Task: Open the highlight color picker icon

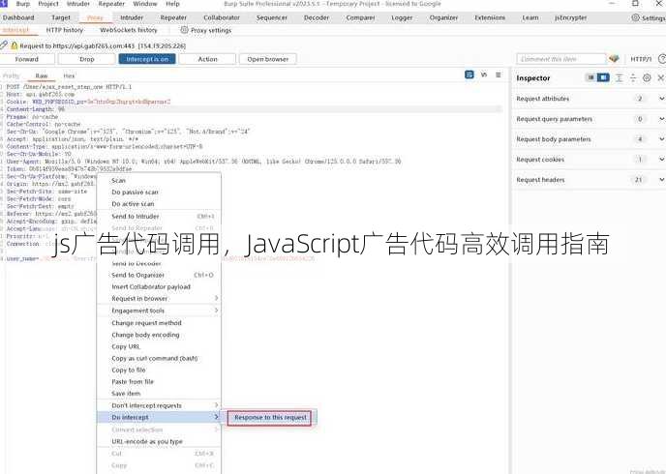Action: pyautogui.click(x=614, y=59)
